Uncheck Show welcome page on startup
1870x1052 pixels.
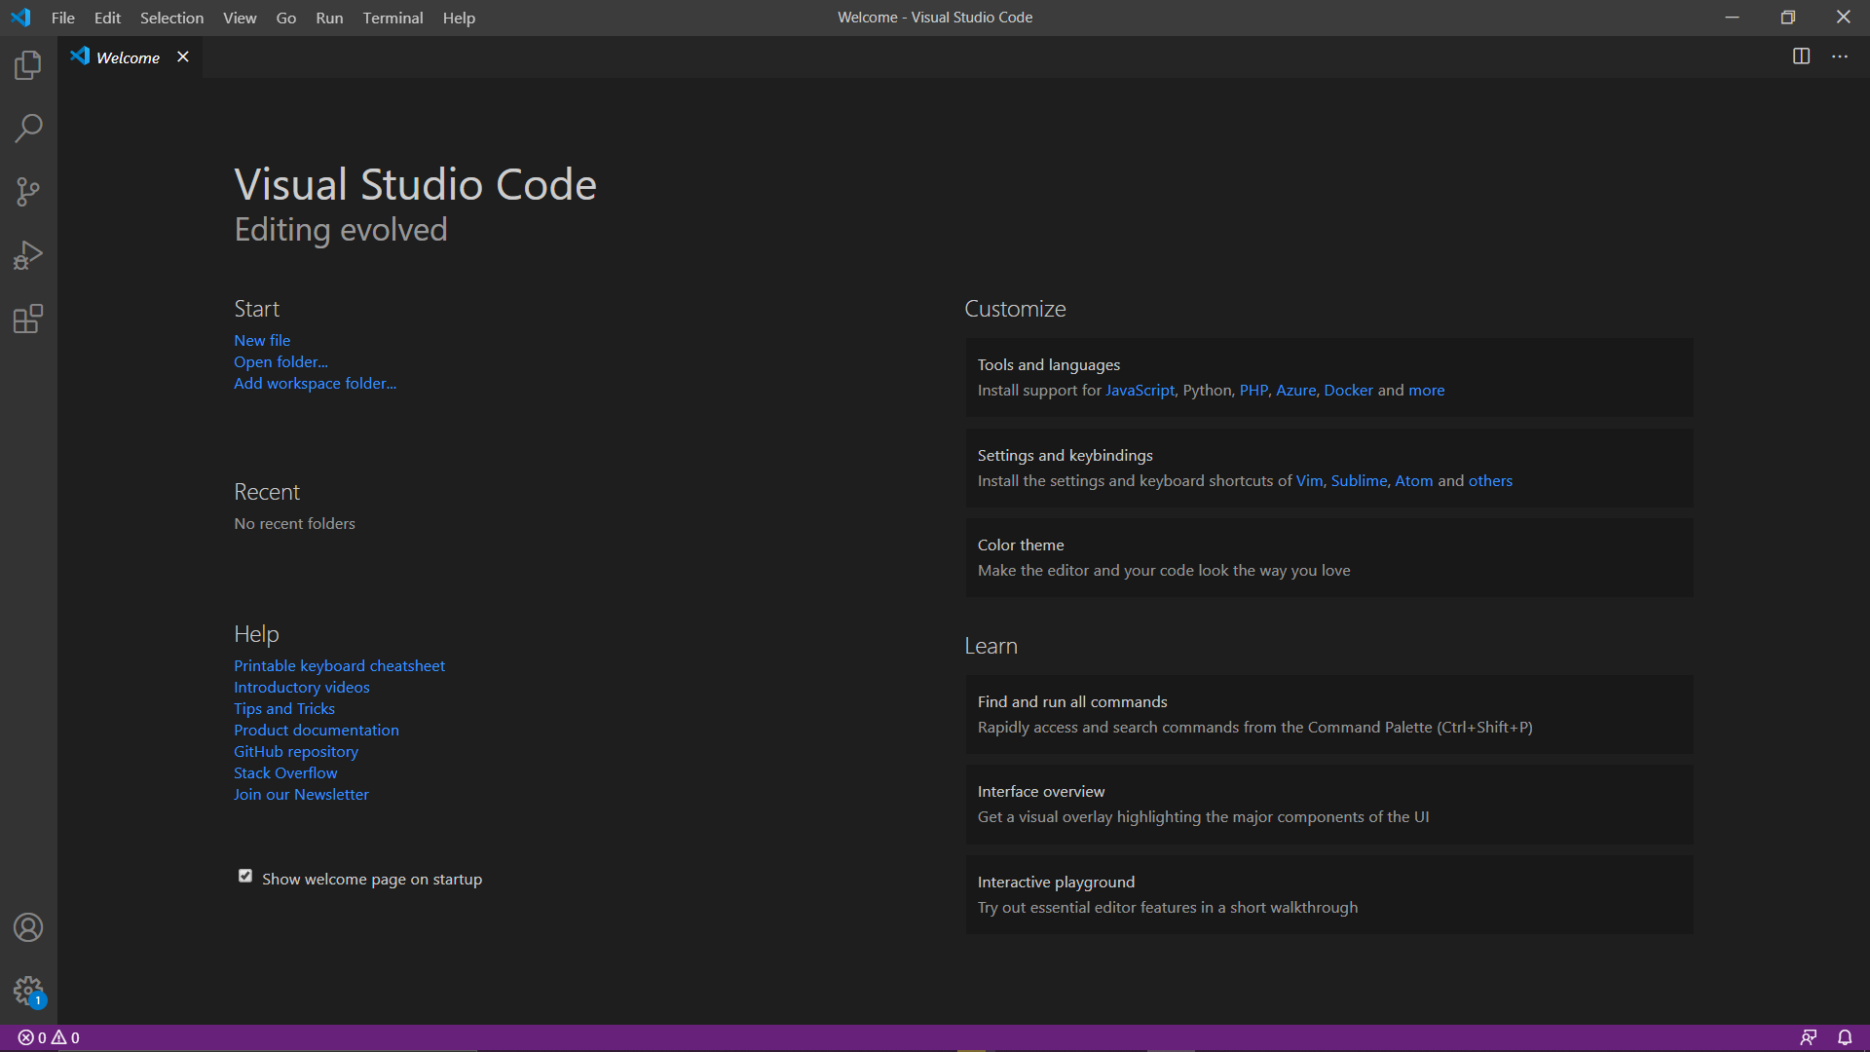click(x=245, y=877)
